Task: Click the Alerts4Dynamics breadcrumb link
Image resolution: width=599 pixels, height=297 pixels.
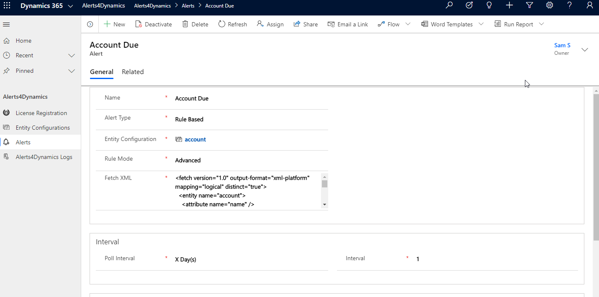Action: click(x=152, y=6)
